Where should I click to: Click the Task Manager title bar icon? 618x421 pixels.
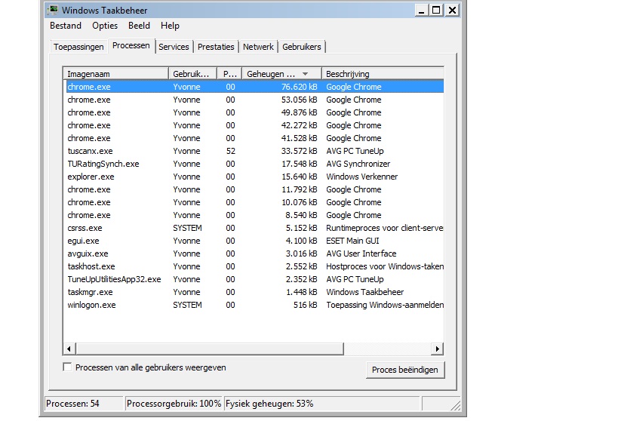click(53, 10)
